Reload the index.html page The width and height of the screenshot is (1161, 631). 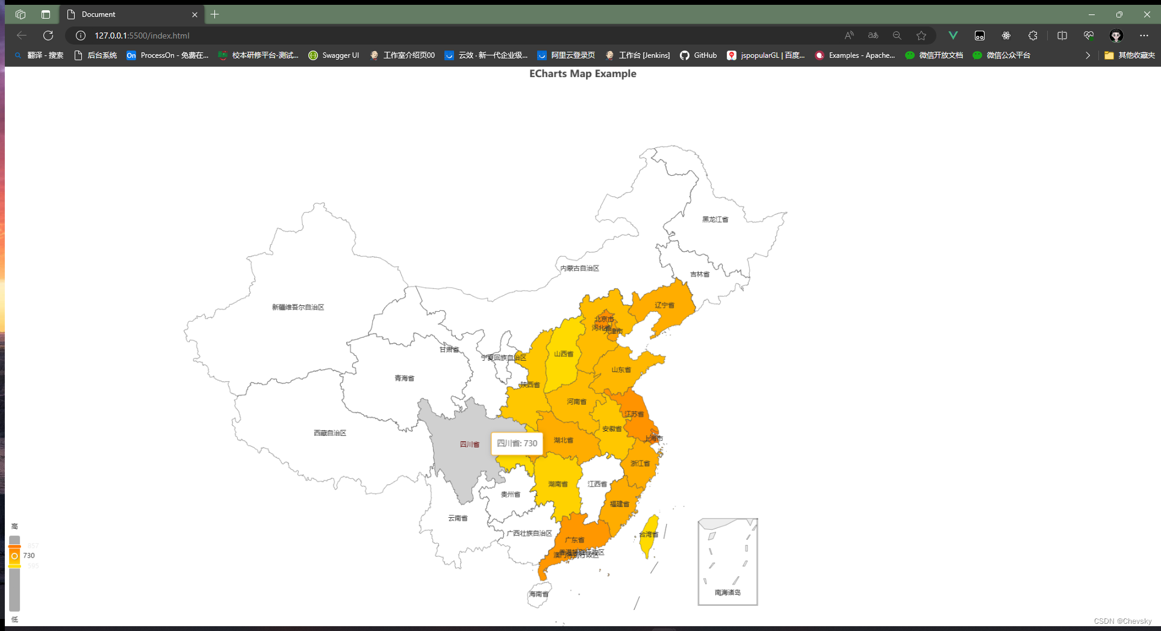pos(48,35)
